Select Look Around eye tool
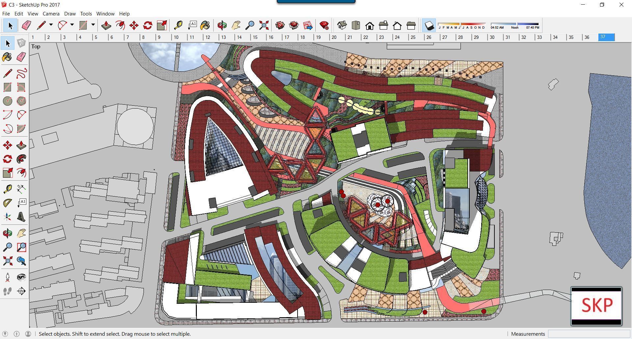The height and width of the screenshot is (339, 632). pyautogui.click(x=21, y=277)
